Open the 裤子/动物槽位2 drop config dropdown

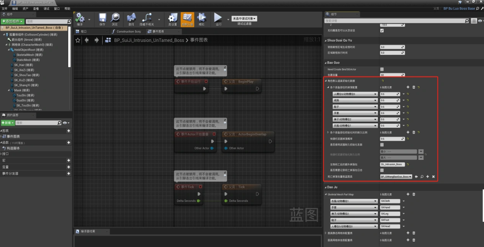355,119
